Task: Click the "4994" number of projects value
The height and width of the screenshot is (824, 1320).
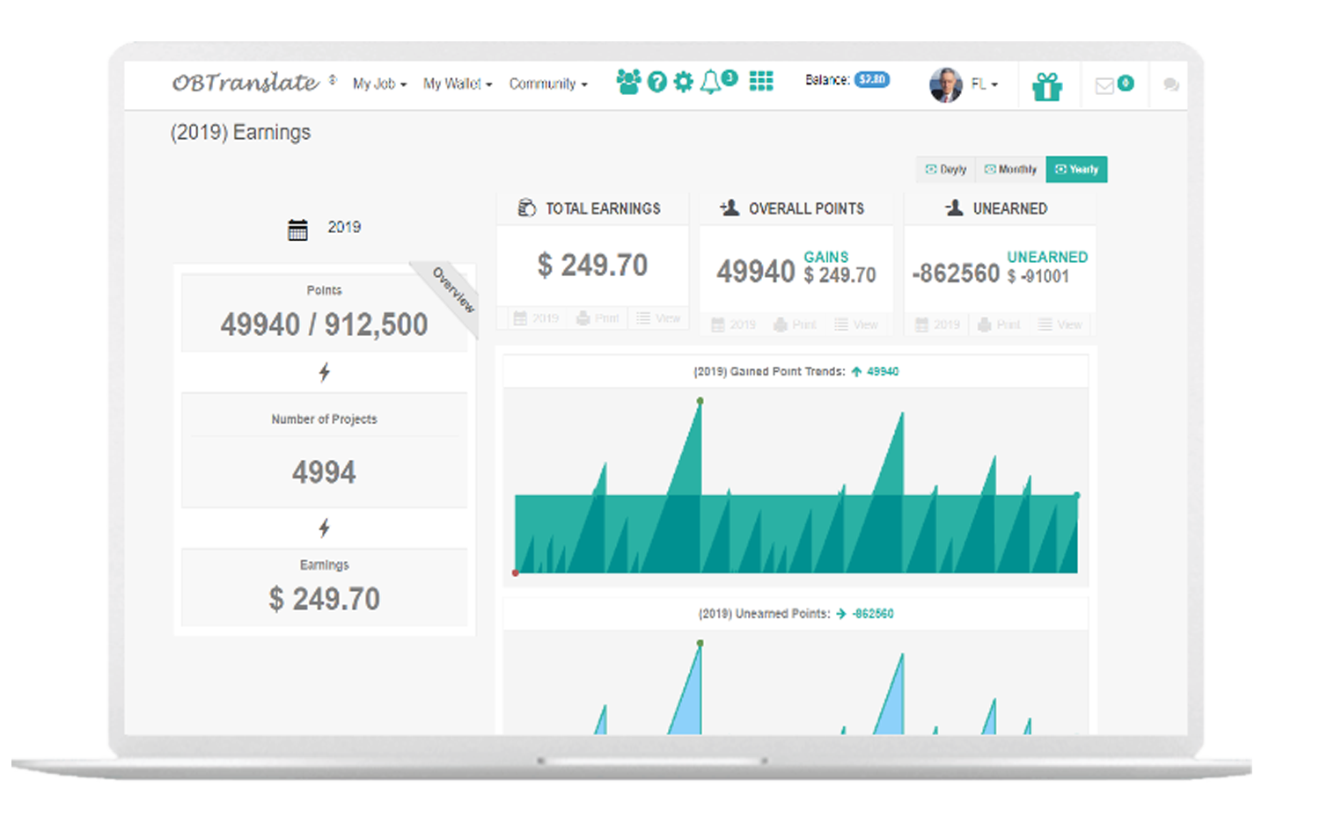Action: 324,472
